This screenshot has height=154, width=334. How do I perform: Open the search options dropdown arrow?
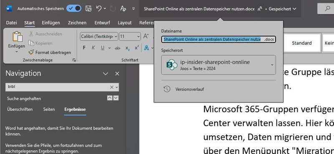pyautogui.click(x=116, y=87)
